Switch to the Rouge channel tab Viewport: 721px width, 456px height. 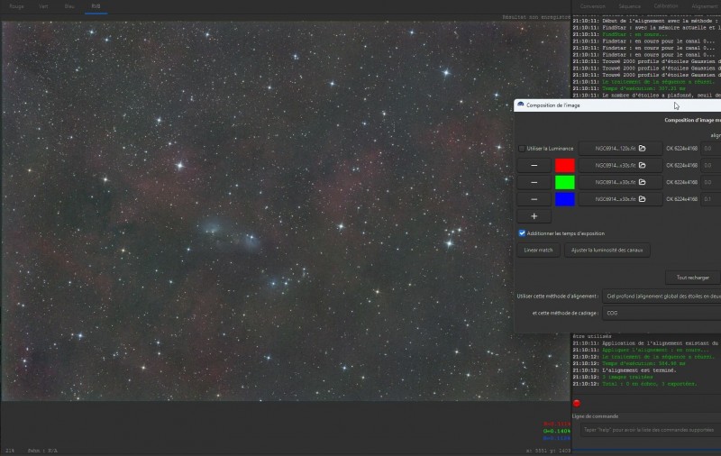(x=16, y=6)
